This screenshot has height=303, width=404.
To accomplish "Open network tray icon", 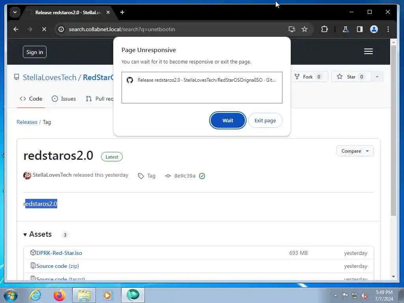I will [355, 296].
